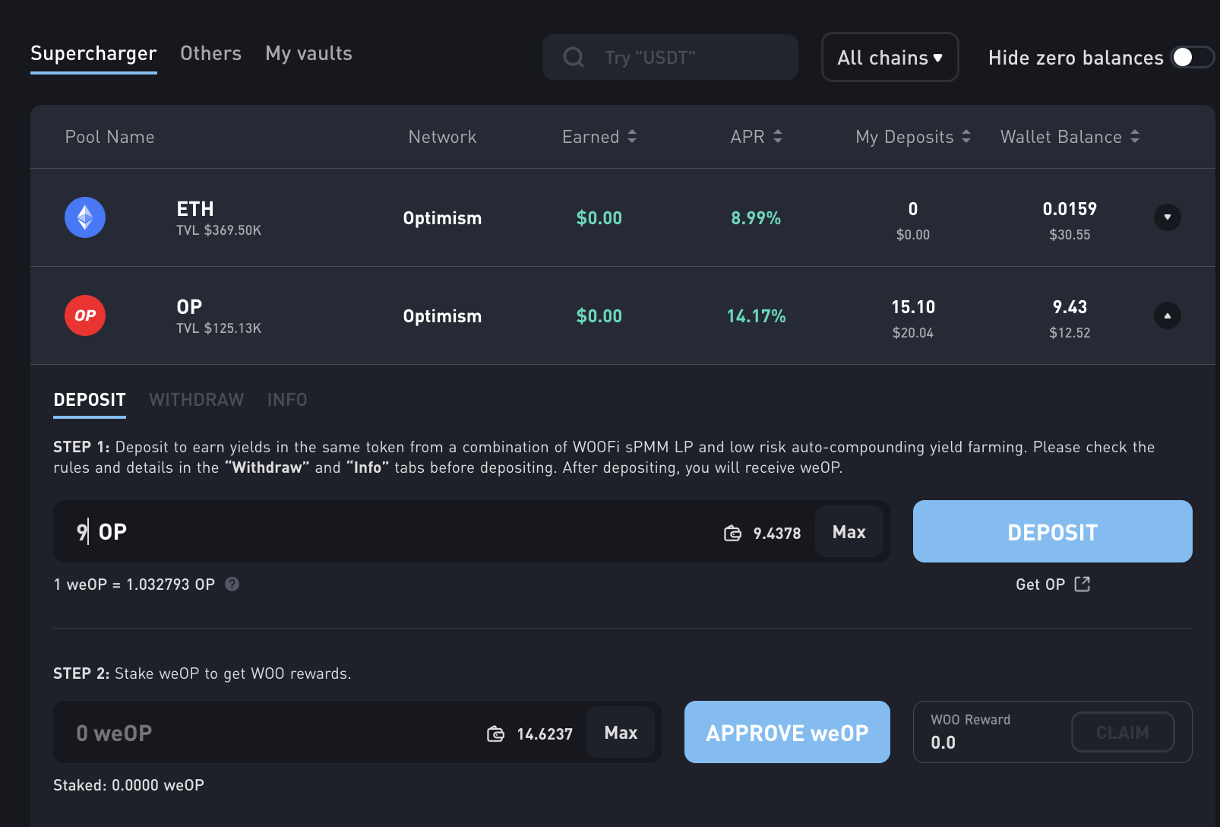
Task: Click the OP pool name text
Action: [189, 307]
